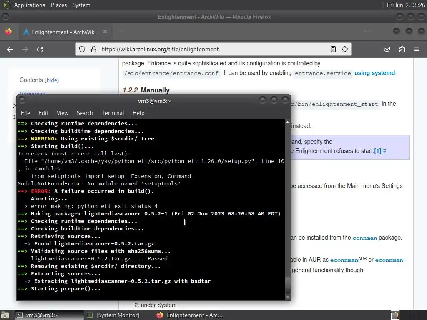Click the MATE logo icon beside Applications
The height and width of the screenshot is (320, 427).
click(7, 5)
